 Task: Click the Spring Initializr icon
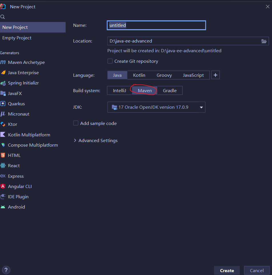[3, 83]
